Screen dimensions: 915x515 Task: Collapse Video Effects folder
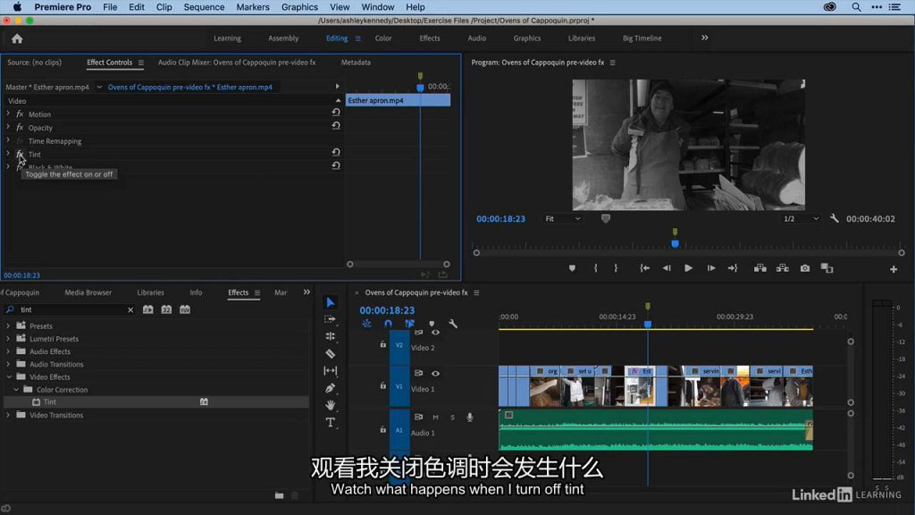pos(9,377)
